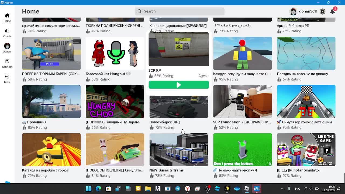Open the Robux icon next to username
The height and width of the screenshot is (194, 345).
[x=323, y=11]
